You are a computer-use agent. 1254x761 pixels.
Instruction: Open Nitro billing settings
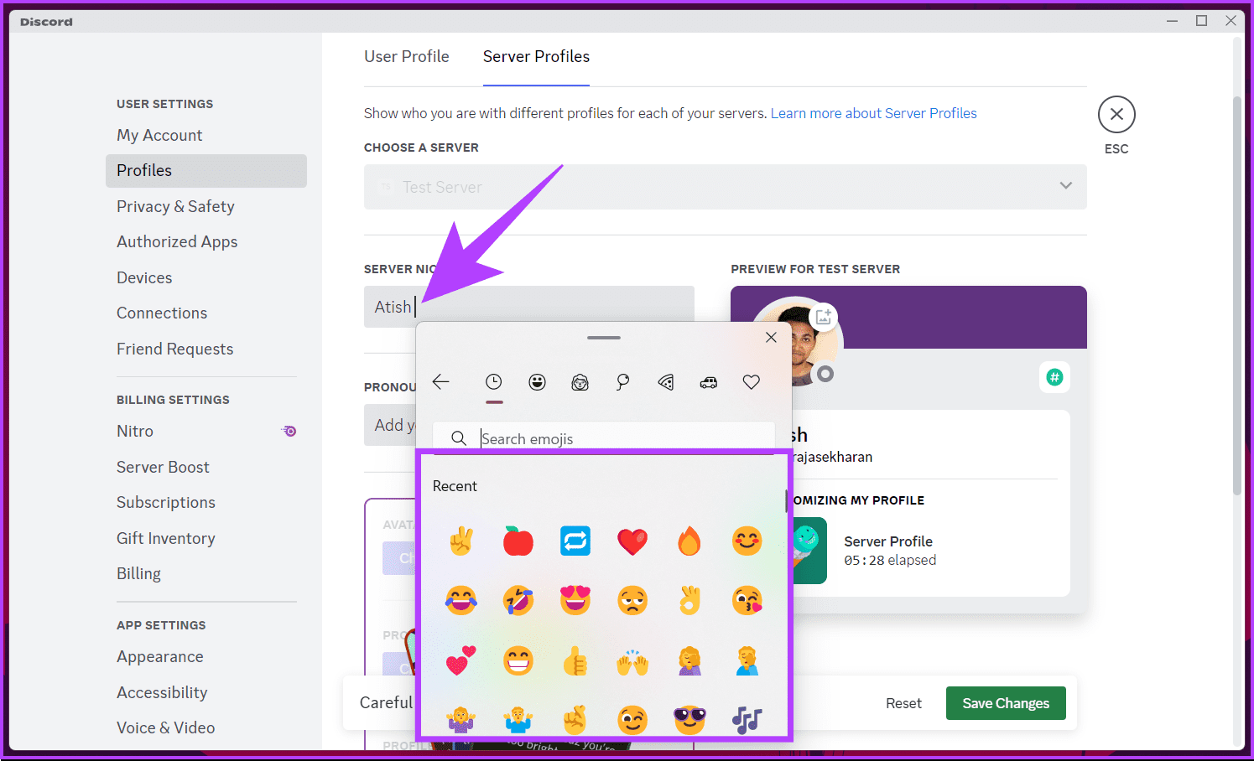(206, 431)
